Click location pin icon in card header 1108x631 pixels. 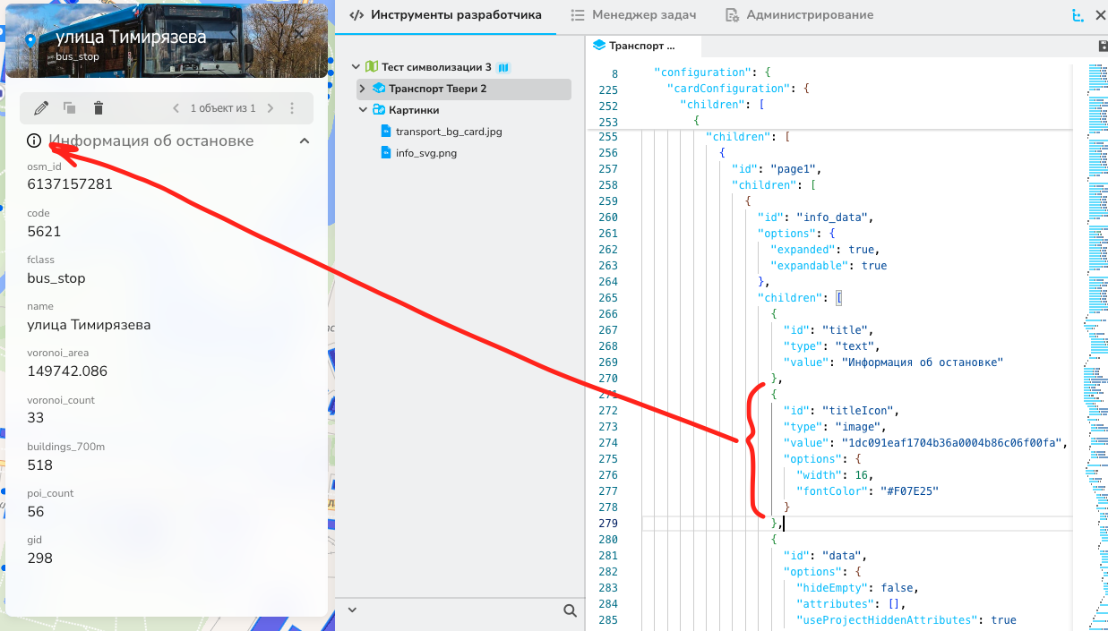click(30, 39)
